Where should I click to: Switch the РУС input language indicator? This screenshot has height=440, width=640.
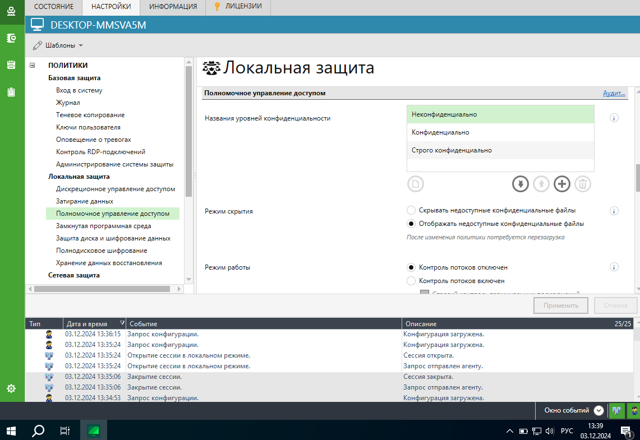coord(567,431)
